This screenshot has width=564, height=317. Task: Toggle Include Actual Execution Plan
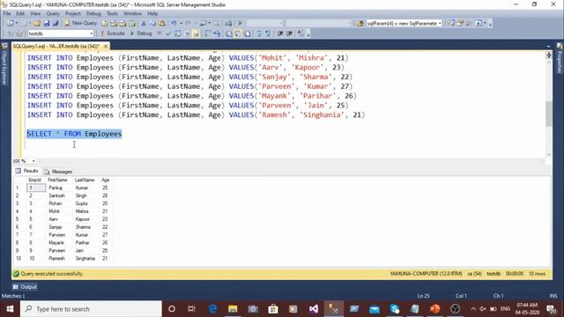[x=208, y=33]
